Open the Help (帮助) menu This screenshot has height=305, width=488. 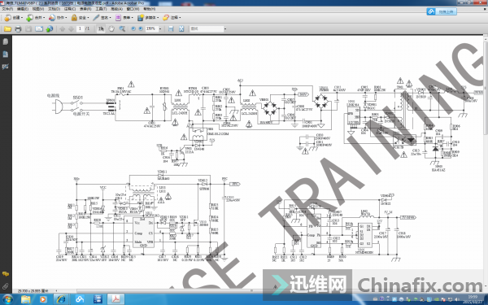(x=149, y=9)
